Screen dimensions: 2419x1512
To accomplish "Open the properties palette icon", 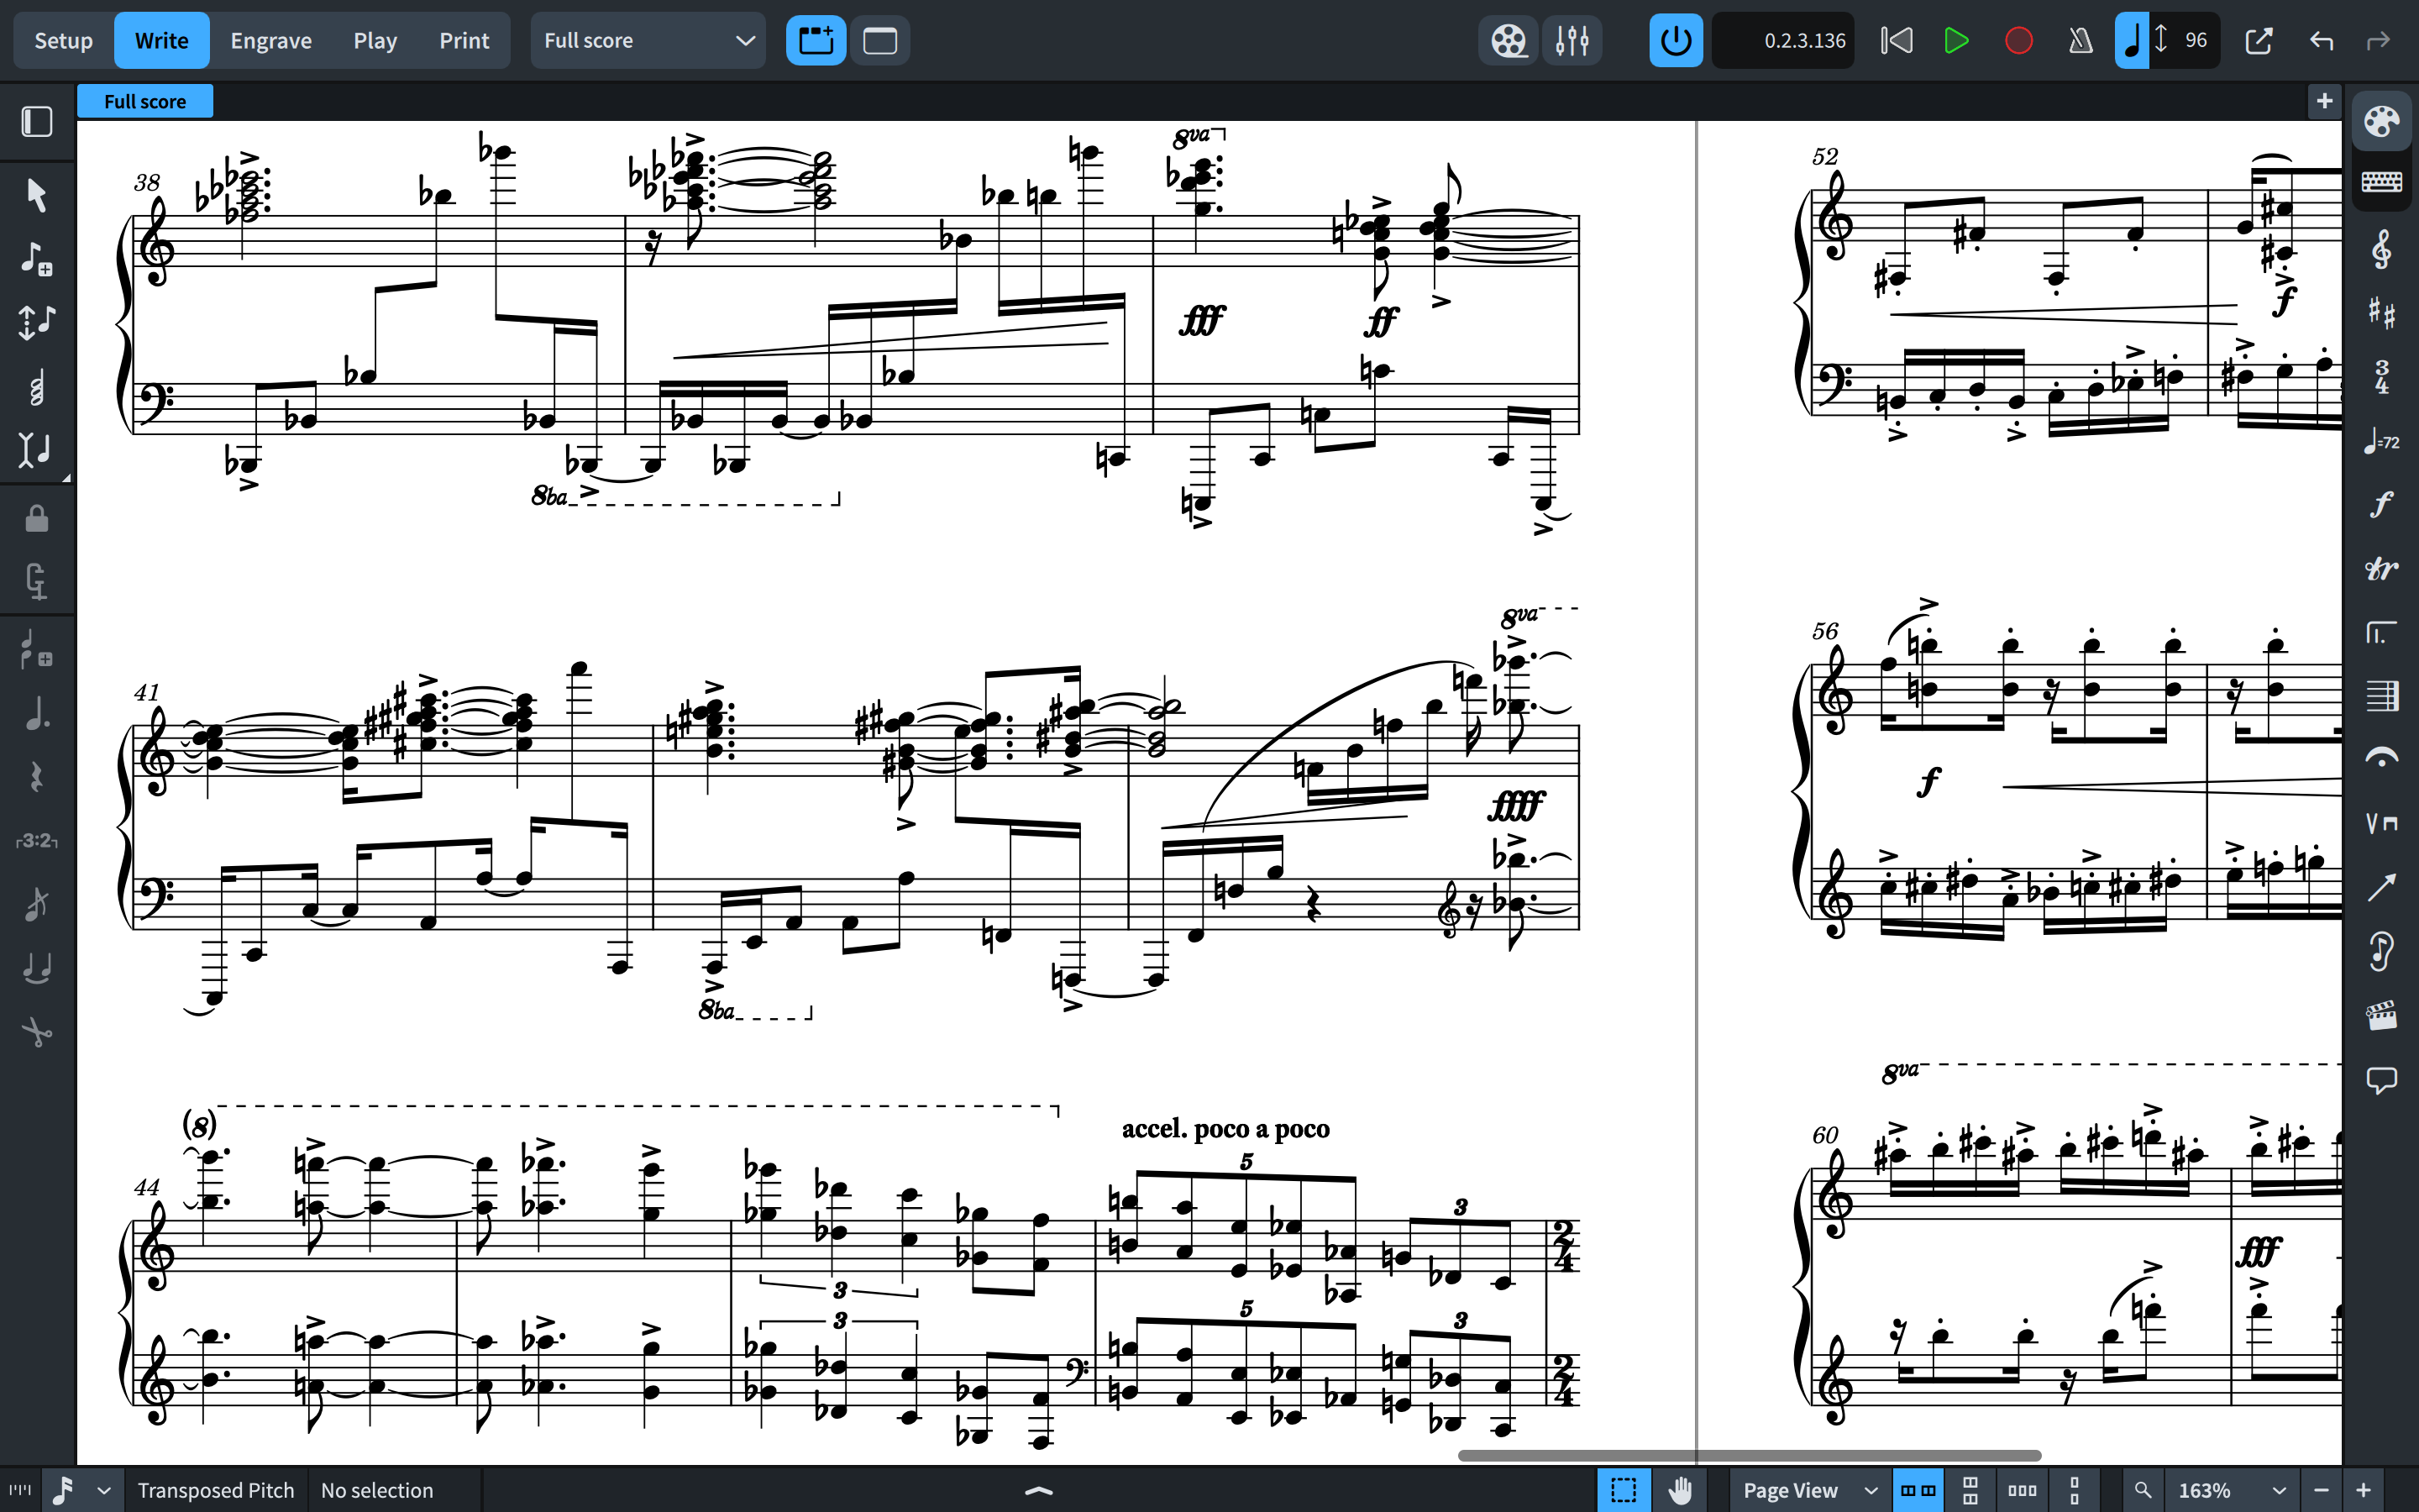I will click(x=2381, y=122).
